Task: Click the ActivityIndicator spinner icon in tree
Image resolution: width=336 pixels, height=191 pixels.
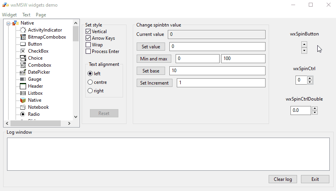Action: click(23, 30)
